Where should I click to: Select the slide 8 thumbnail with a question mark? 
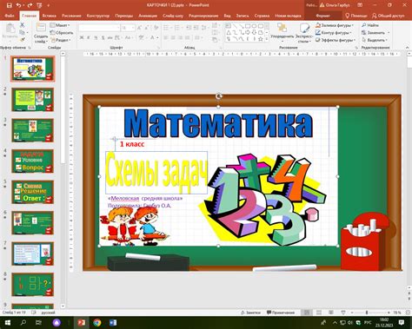[x=32, y=285]
